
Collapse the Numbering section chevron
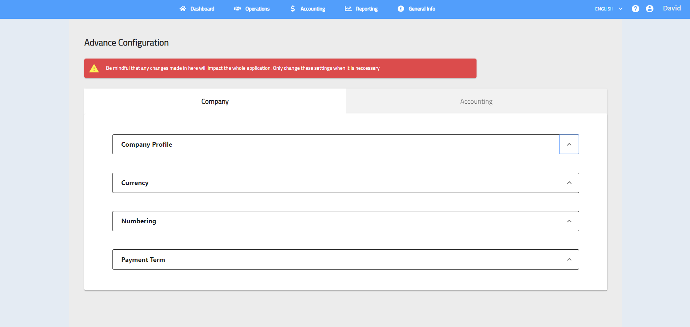pos(569,221)
